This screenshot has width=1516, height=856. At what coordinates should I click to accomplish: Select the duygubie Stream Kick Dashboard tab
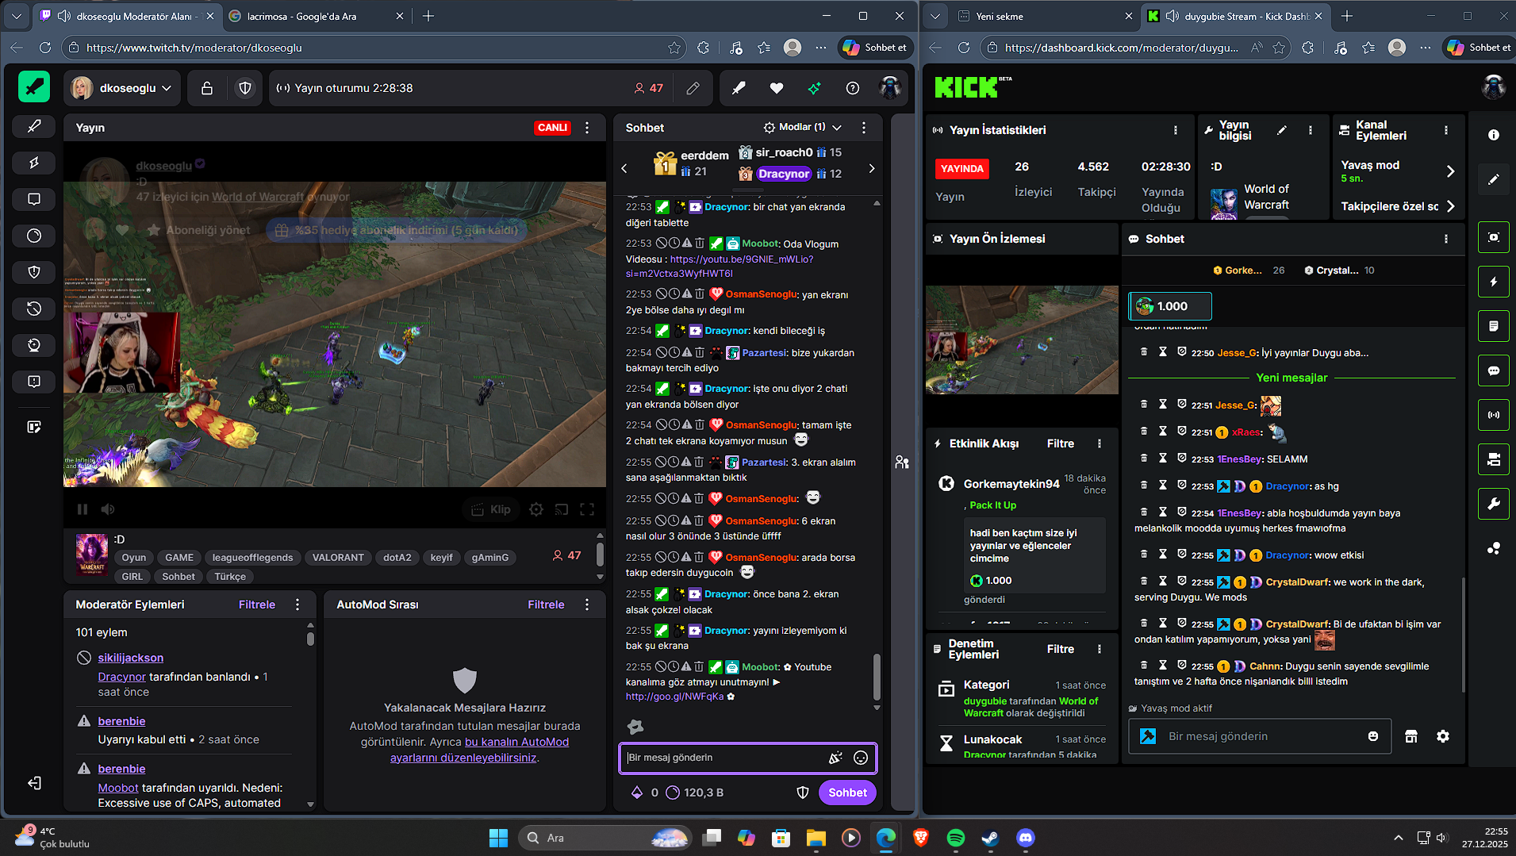point(1235,16)
